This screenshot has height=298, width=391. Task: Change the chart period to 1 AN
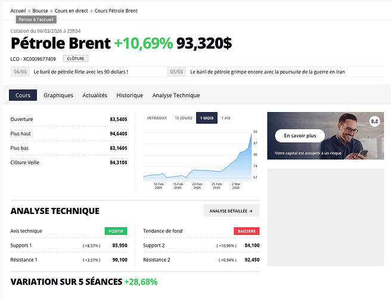coord(226,118)
